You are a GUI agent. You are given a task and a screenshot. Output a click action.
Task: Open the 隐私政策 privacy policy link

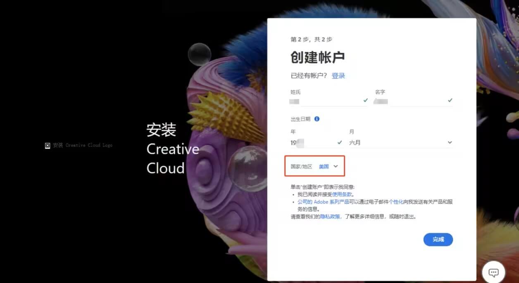330,217
